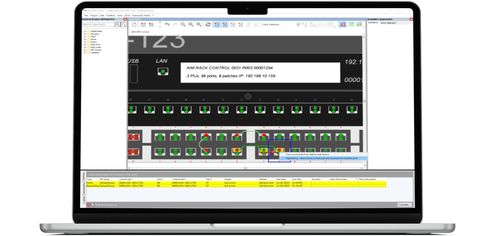The image size is (495, 236).
Task: Click the Due Date column header
Action: (x=283, y=179)
